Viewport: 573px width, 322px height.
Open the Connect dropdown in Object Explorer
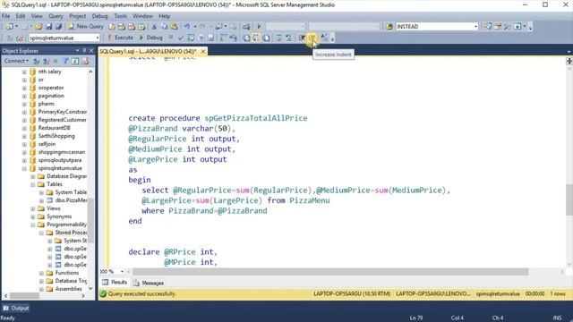click(x=16, y=61)
